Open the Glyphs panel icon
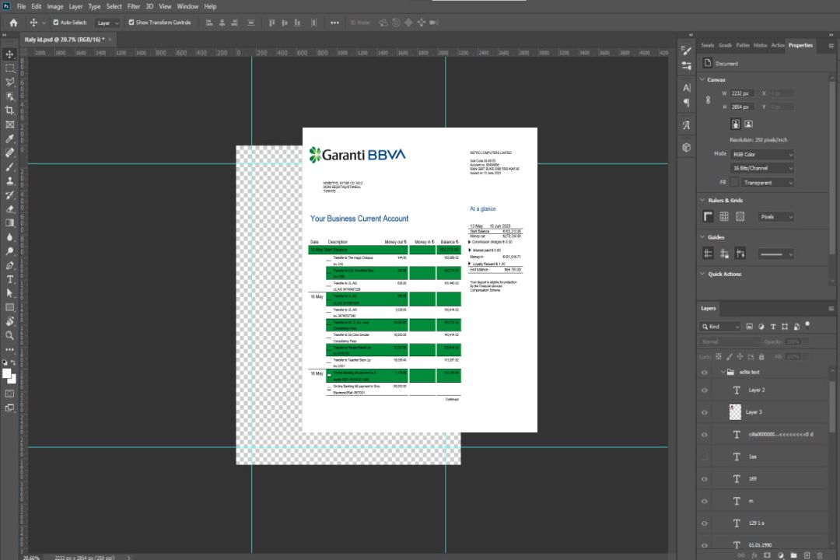This screenshot has height=560, width=840. [686, 125]
